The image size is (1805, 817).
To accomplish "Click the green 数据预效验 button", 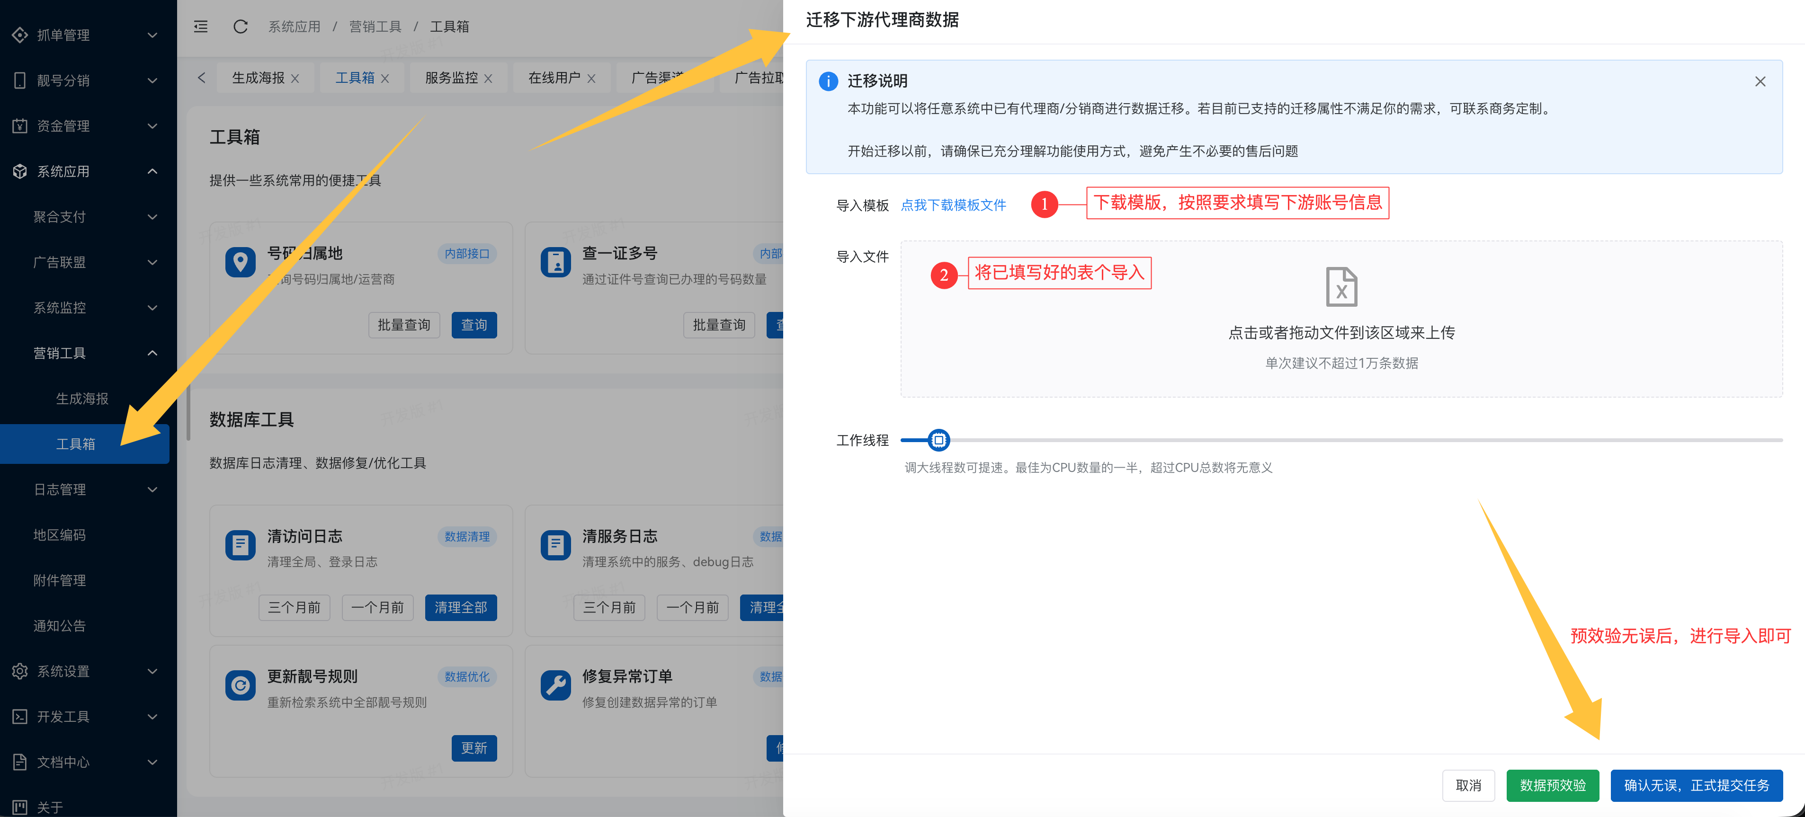I will [x=1552, y=785].
